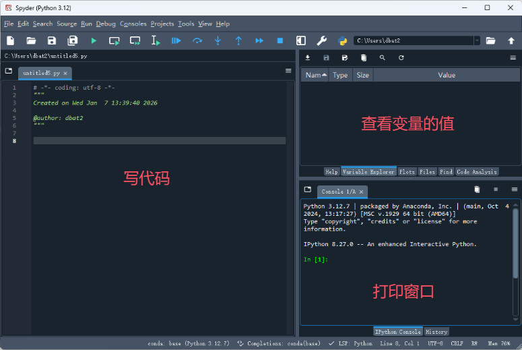Viewport: 522px width, 350px height.
Task: Remove all variables trash icon
Action: [x=364, y=58]
